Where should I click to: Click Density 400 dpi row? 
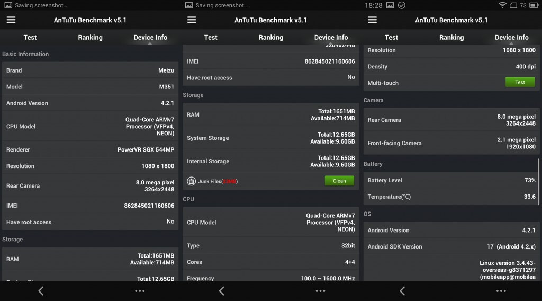click(451, 66)
